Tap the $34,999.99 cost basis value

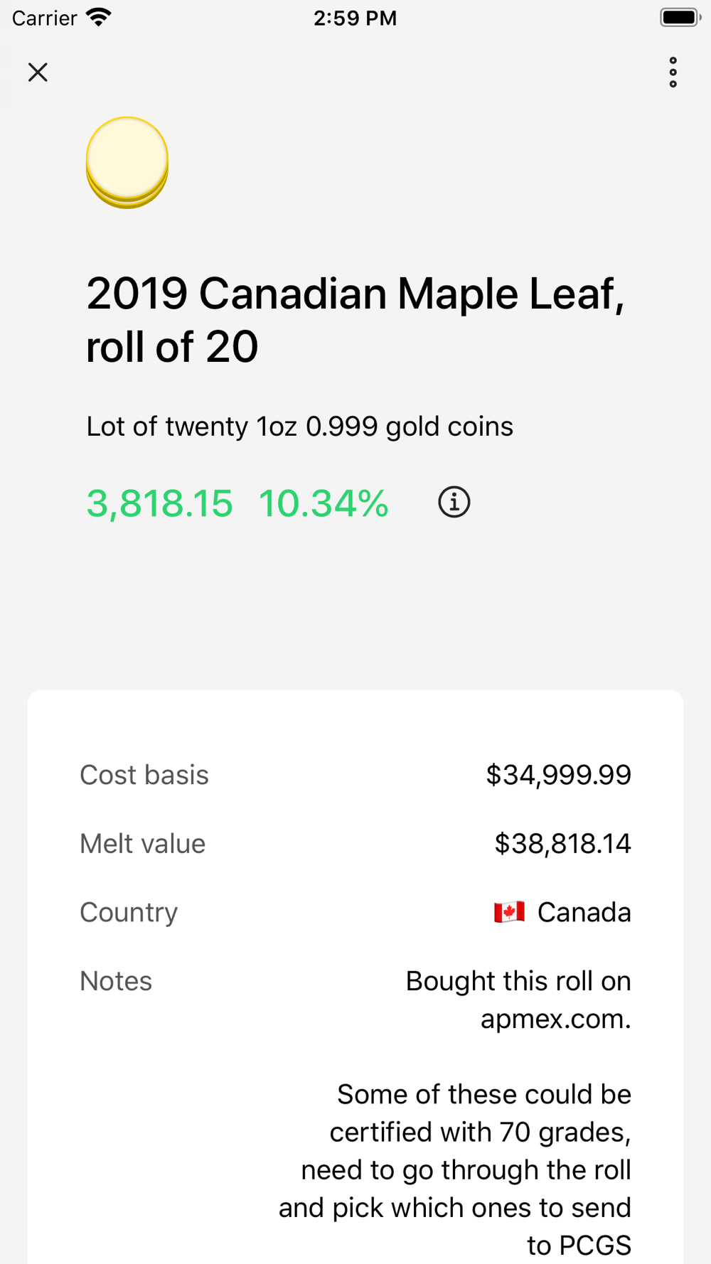(x=558, y=775)
